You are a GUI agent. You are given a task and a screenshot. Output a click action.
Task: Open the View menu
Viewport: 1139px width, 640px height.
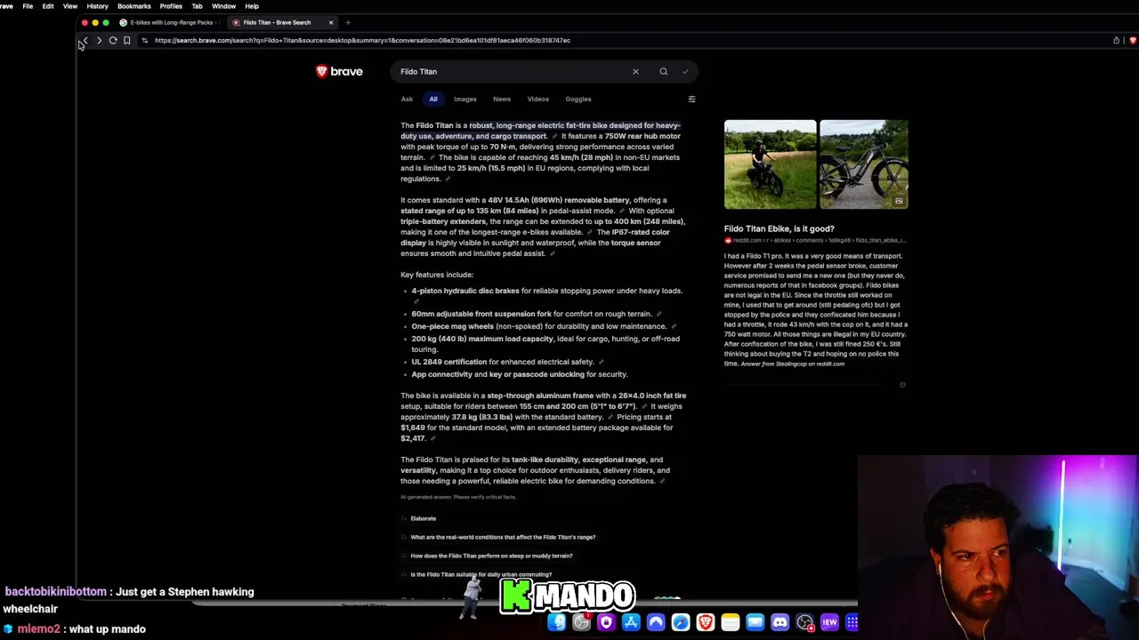click(69, 6)
